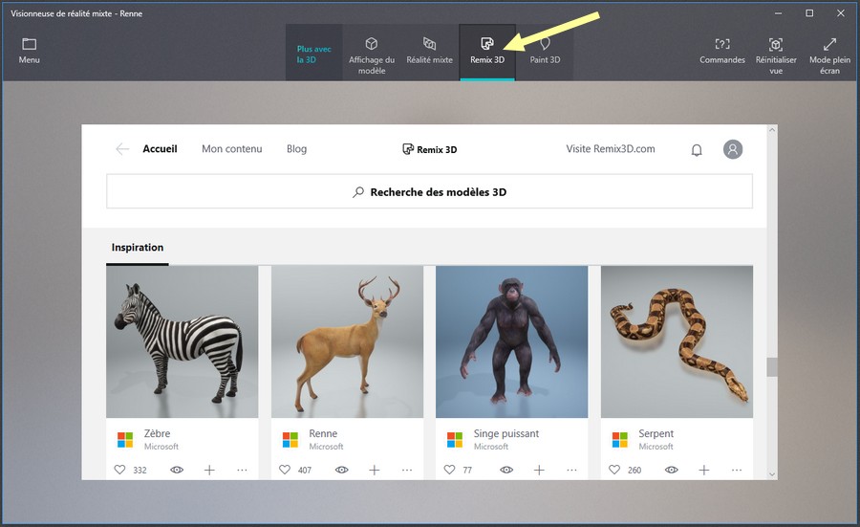Click Microsoft logo on Zèbre card
The width and height of the screenshot is (860, 527).
125,439
